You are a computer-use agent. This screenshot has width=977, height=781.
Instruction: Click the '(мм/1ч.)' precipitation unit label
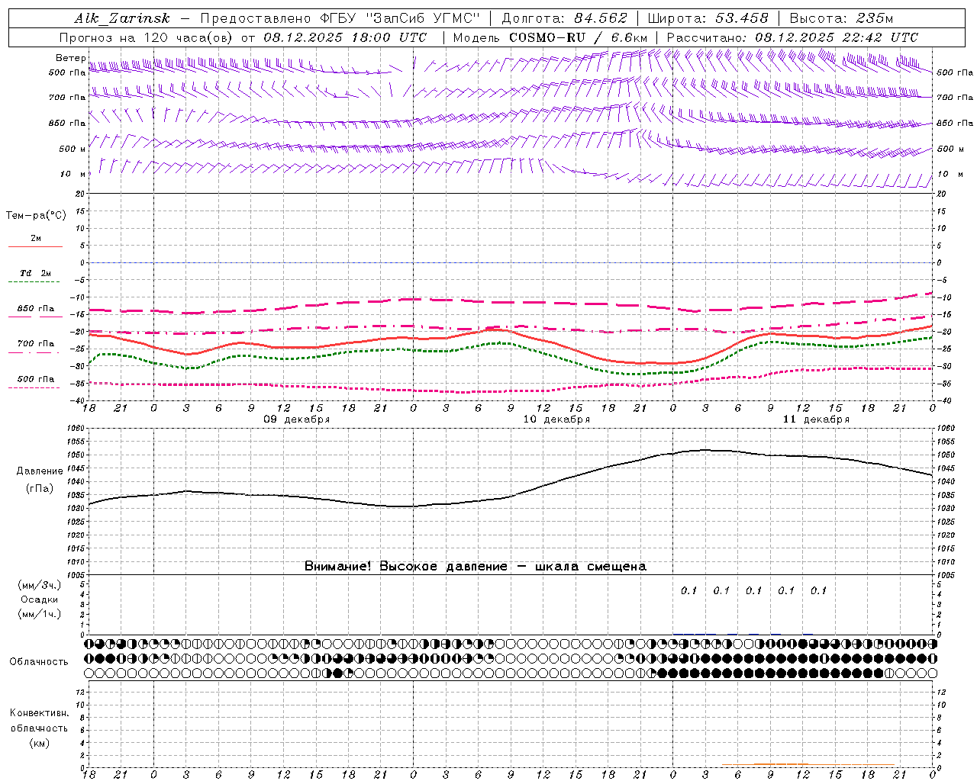point(40,614)
